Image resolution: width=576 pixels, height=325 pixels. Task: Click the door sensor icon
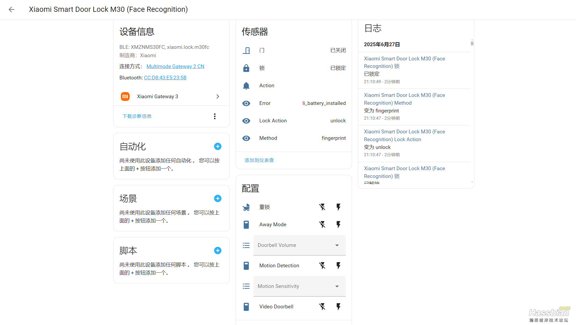click(x=246, y=50)
